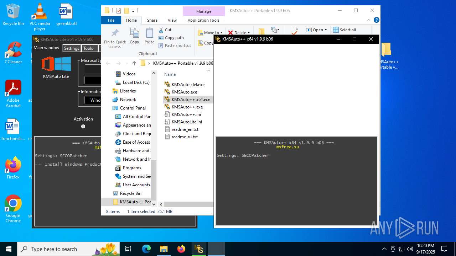The width and height of the screenshot is (456, 256).
Task: Click Paste shortcut in ribbon
Action: [175, 46]
